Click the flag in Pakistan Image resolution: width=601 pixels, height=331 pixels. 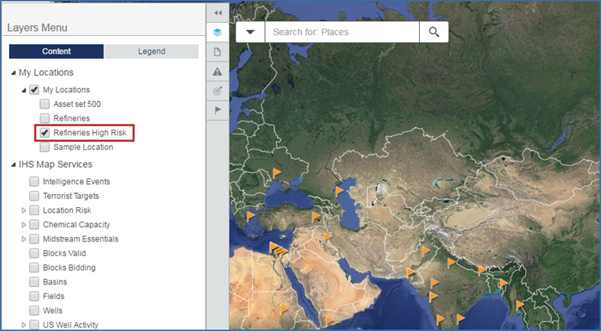click(426, 251)
